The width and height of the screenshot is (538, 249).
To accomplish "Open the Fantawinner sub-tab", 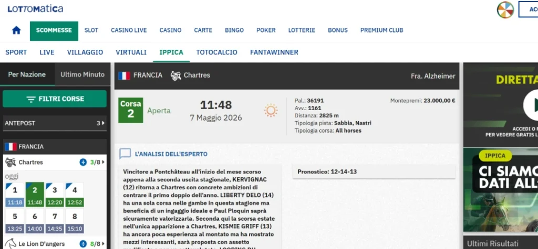I will 274,52.
